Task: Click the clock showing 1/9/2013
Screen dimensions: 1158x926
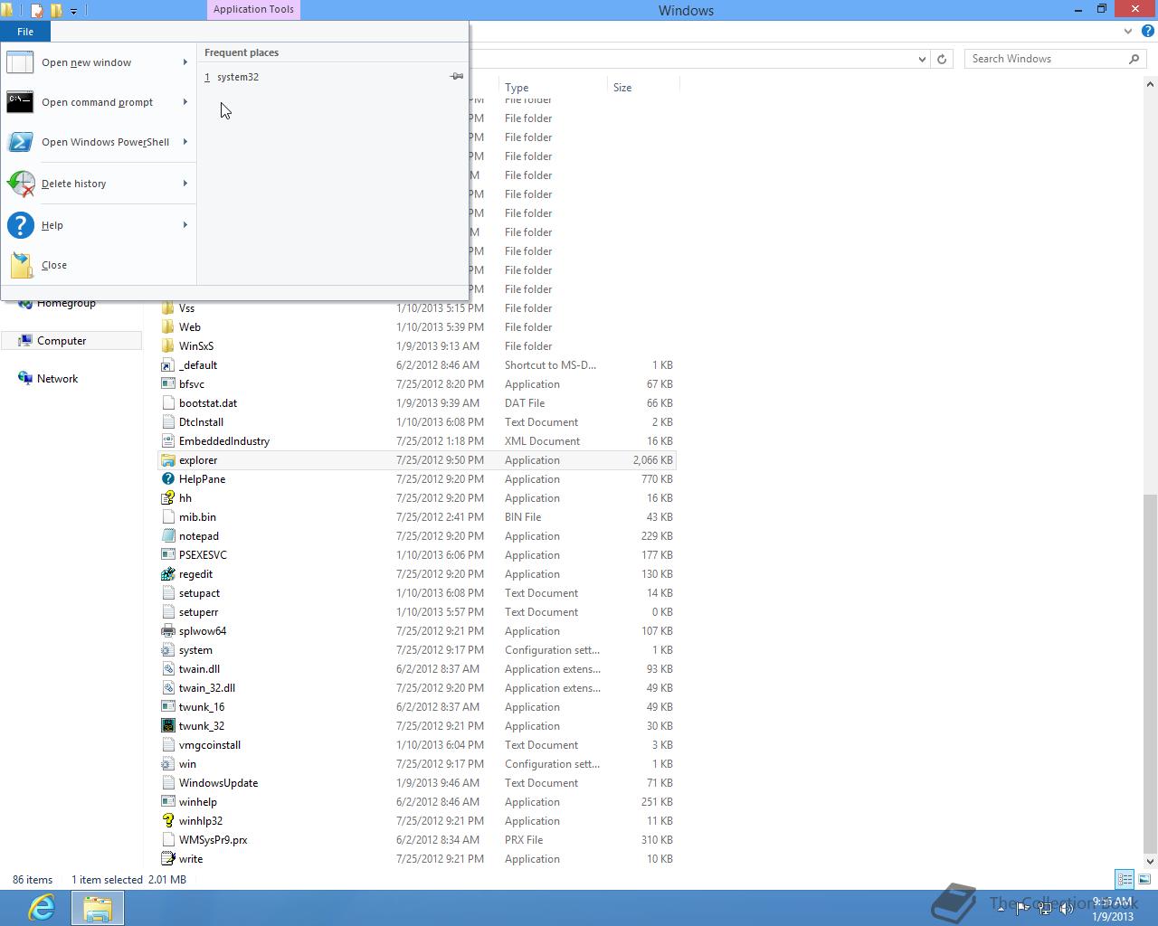Action: pyautogui.click(x=1112, y=909)
